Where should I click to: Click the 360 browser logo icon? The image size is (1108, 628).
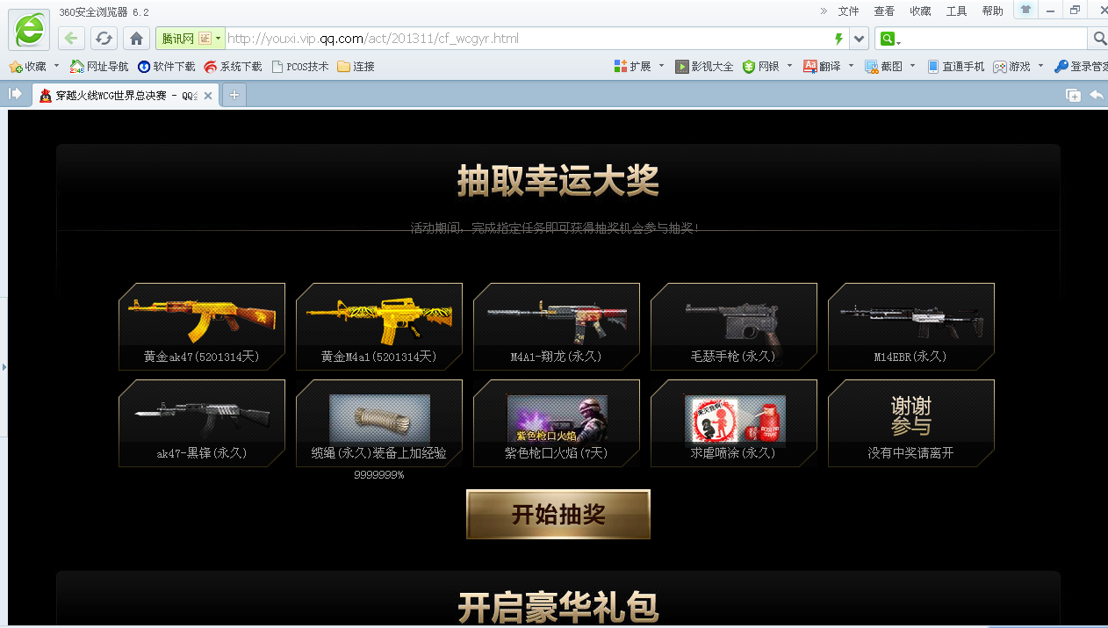click(x=29, y=30)
